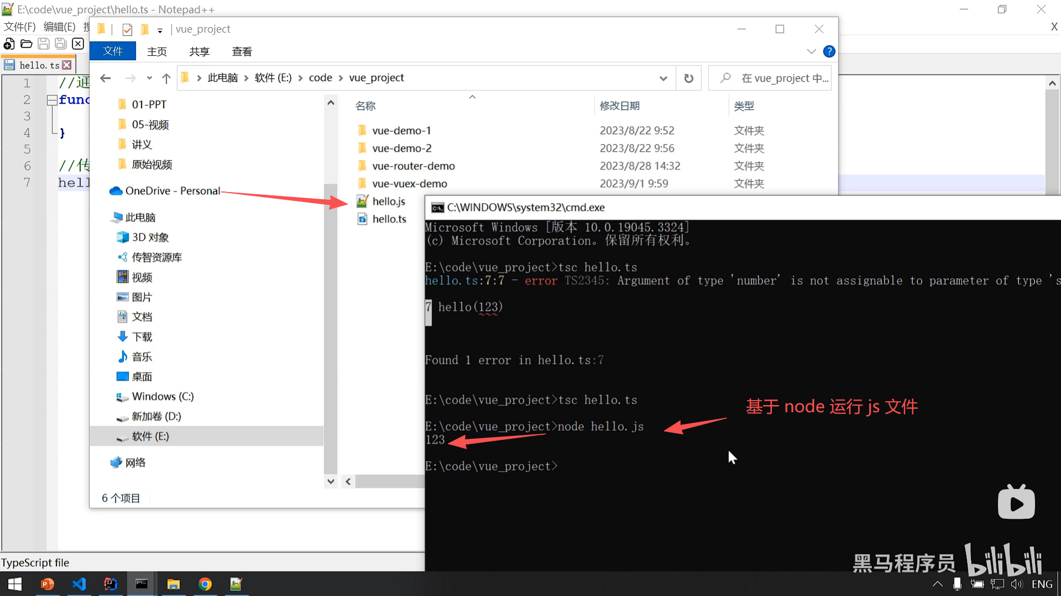Open Visual Studio Code from taskbar
This screenshot has width=1061, height=596.
click(79, 584)
